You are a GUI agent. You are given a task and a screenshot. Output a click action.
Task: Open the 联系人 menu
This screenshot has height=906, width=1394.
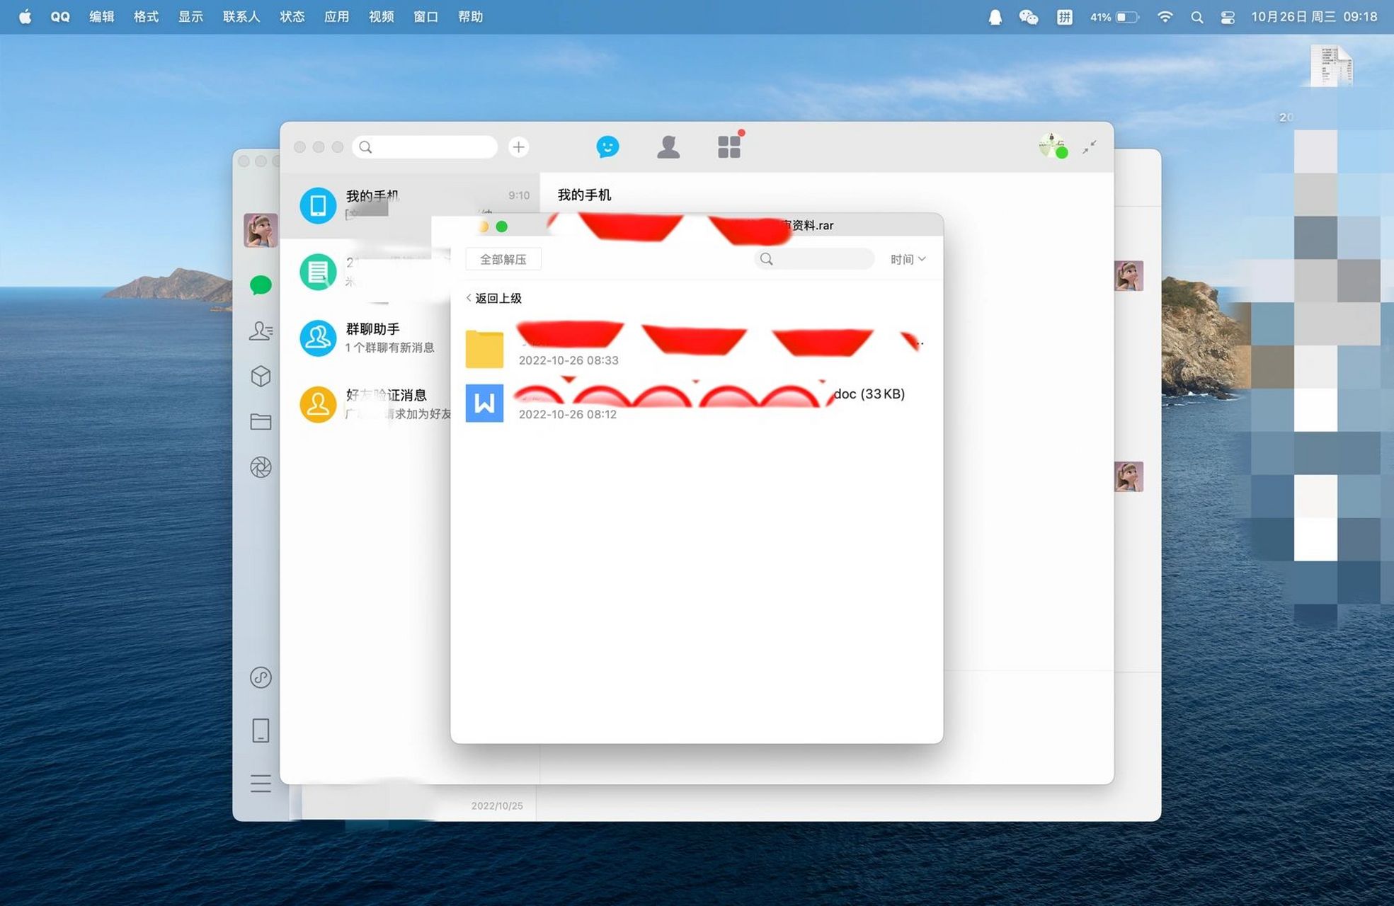241,16
